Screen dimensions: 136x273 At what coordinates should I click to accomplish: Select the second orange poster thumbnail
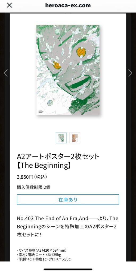[x=75, y=138]
